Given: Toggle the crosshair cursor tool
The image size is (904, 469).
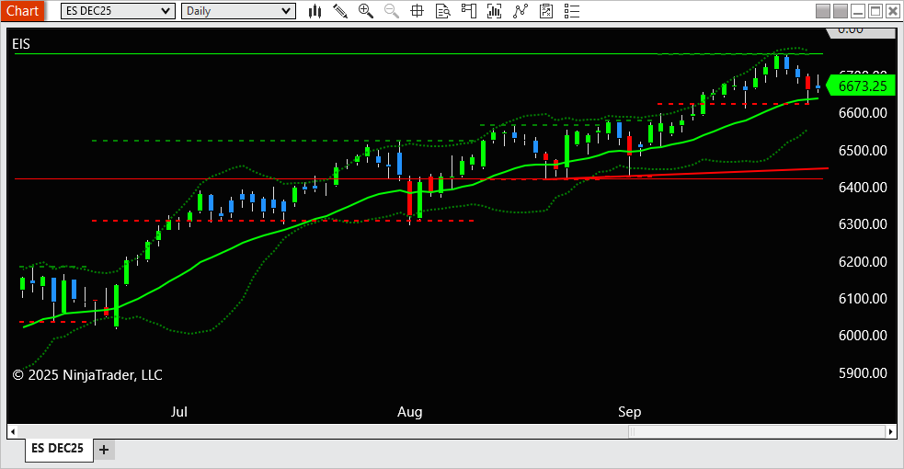Looking at the screenshot, I should point(417,11).
